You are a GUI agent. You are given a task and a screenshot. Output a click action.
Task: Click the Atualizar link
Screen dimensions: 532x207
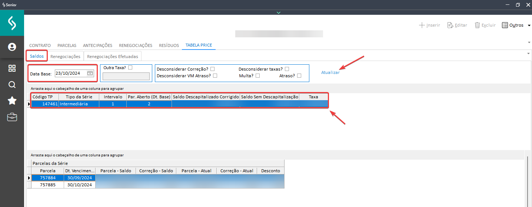(x=330, y=72)
